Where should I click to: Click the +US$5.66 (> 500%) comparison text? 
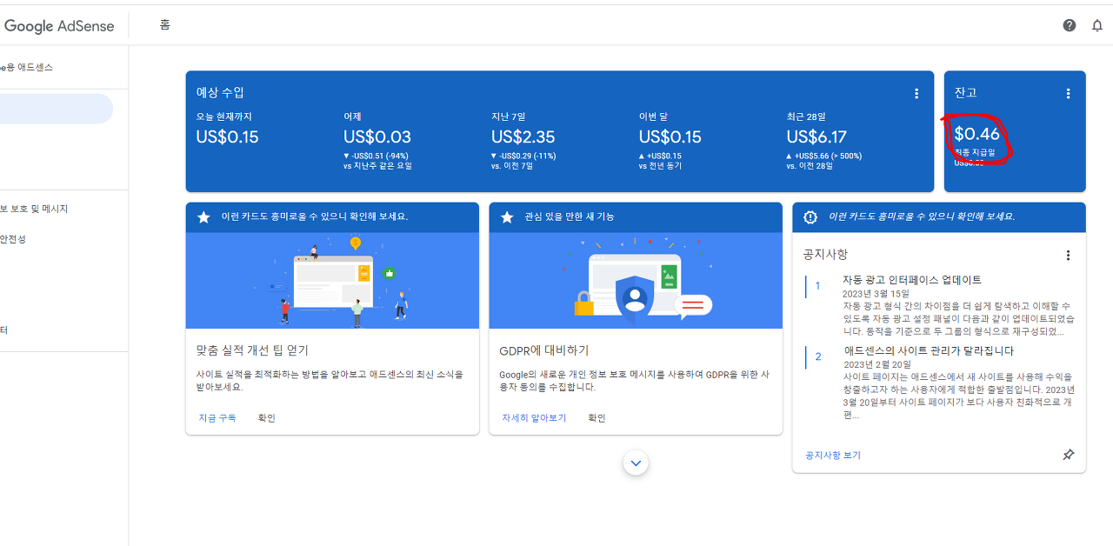828,156
